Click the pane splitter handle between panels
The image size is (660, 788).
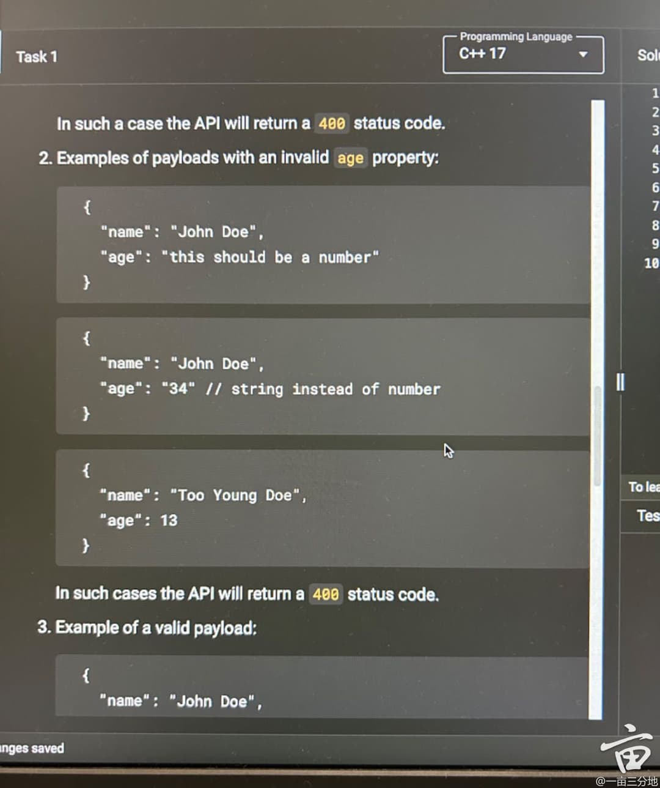620,383
